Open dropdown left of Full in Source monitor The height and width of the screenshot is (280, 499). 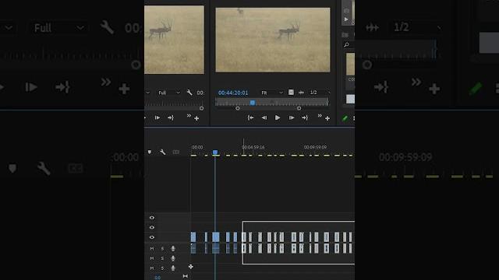coord(147,93)
